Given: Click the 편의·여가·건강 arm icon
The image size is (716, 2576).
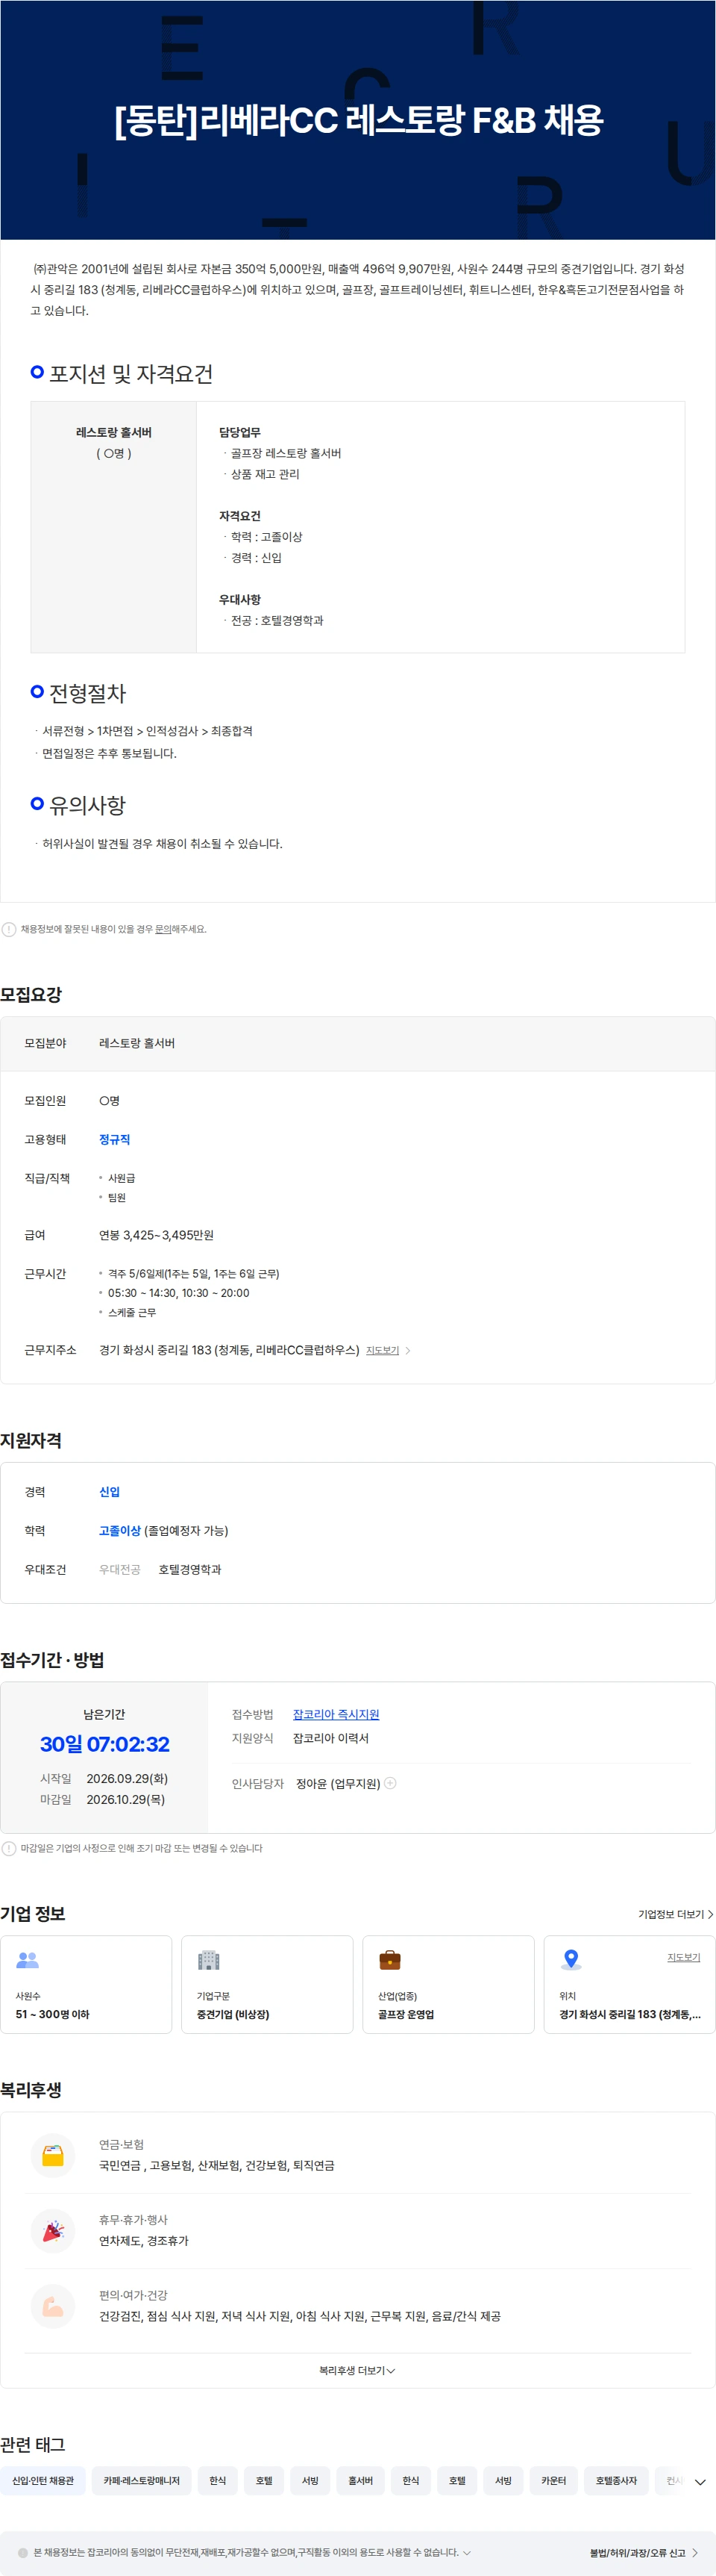Looking at the screenshot, I should pyautogui.click(x=53, y=2306).
